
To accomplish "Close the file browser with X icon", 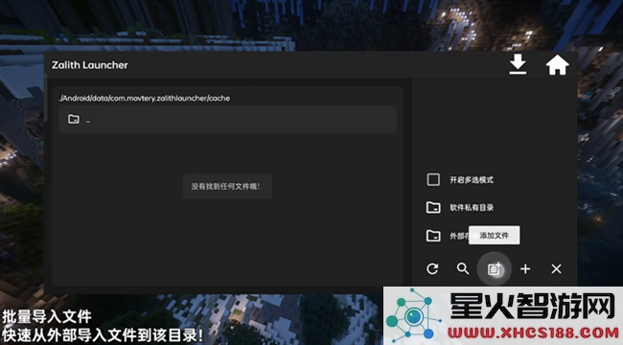I will [556, 269].
